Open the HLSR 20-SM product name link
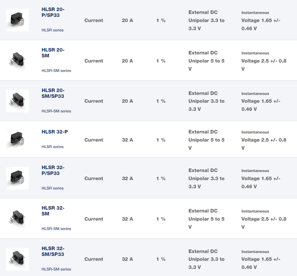 pyautogui.click(x=53, y=53)
